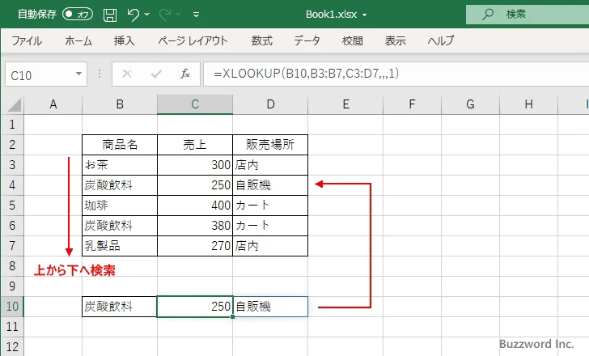
Task: Switch to the 数式 tab
Action: (x=262, y=40)
